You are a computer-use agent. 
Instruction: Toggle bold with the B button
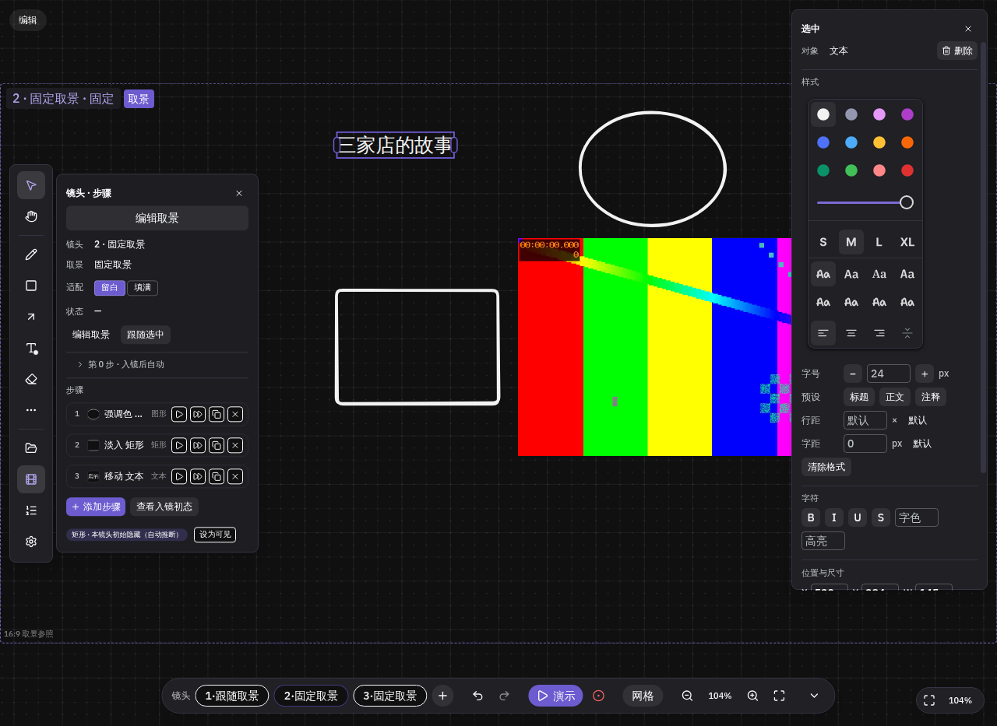(811, 517)
